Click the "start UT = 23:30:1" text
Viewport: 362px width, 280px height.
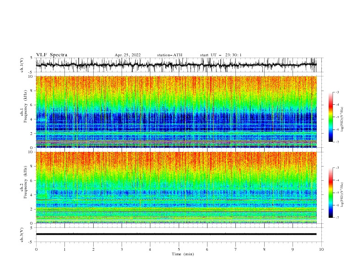point(221,55)
